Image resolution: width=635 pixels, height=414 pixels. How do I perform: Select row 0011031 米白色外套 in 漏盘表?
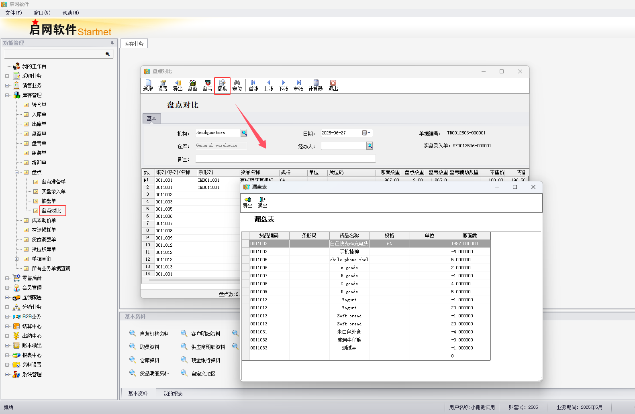tap(366, 332)
